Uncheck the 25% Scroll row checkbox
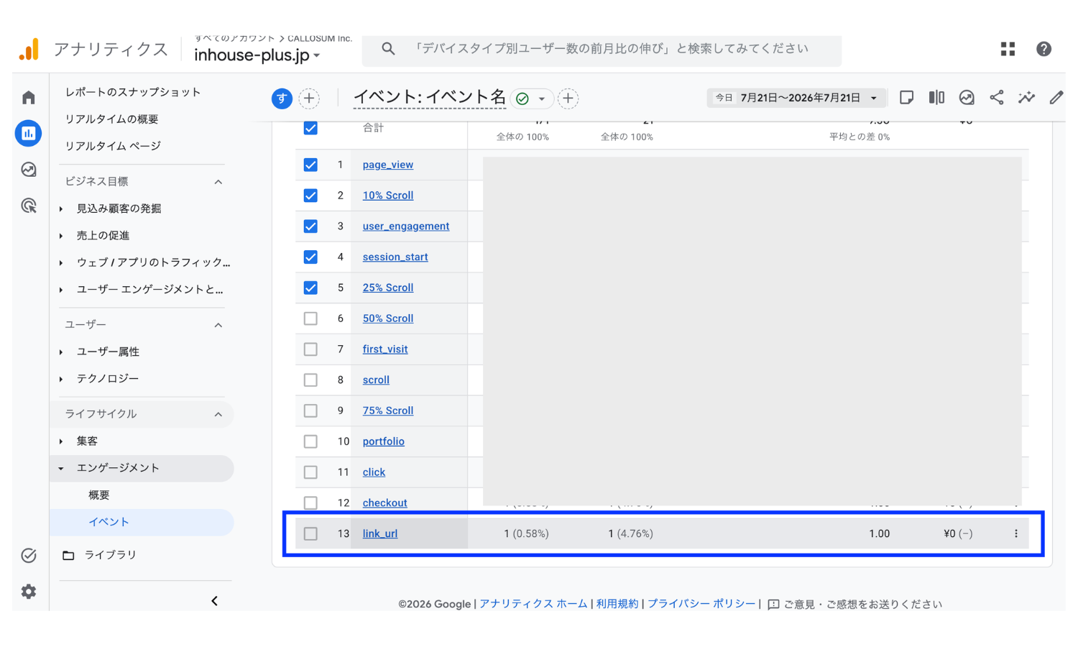 pos(310,288)
